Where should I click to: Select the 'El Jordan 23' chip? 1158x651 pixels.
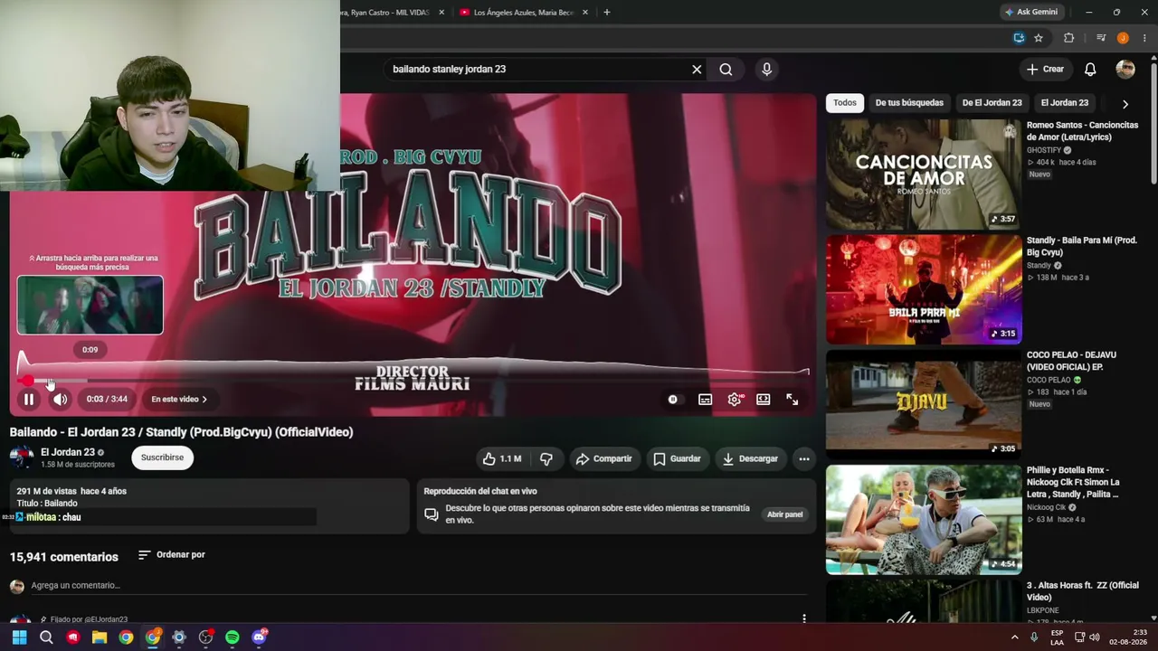click(1065, 103)
